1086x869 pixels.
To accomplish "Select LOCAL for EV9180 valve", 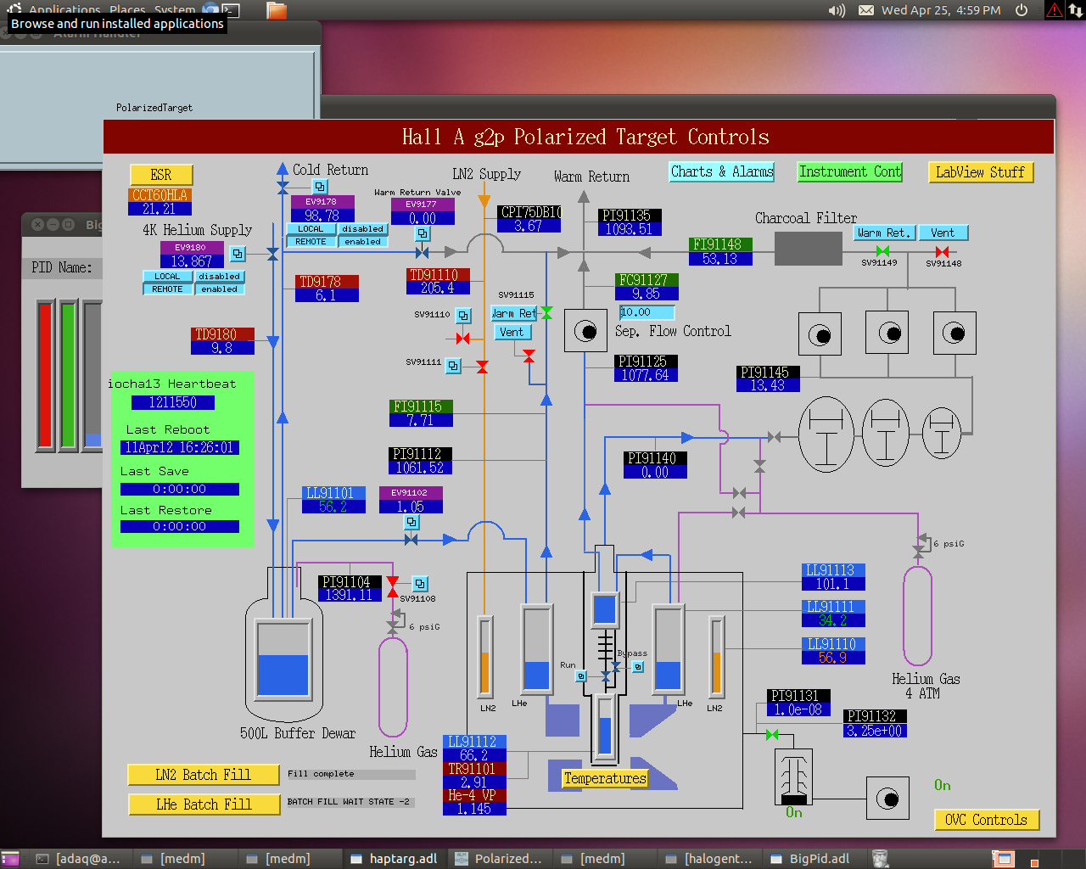I will click(x=167, y=277).
